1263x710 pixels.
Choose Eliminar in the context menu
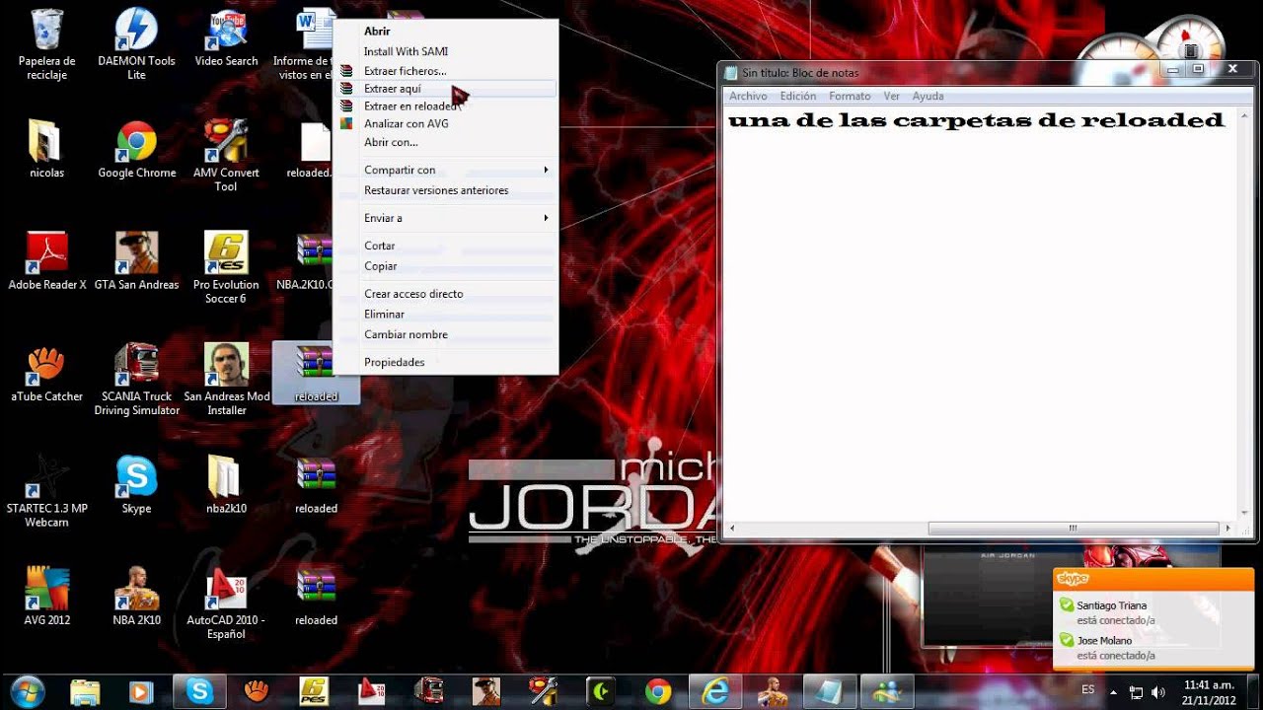click(446, 314)
